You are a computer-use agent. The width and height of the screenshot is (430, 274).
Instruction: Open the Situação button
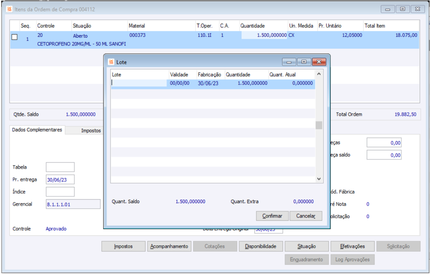click(x=307, y=246)
